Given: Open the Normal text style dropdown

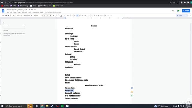Looking at the screenshot, I should 28,16.
